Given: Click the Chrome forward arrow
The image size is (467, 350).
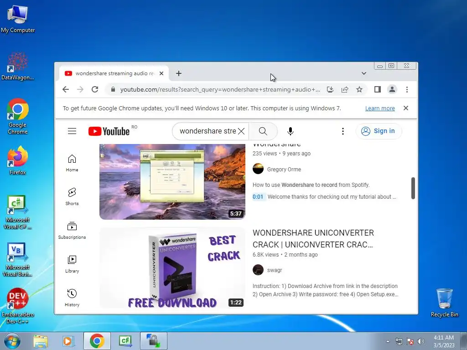Looking at the screenshot, I should click(80, 89).
